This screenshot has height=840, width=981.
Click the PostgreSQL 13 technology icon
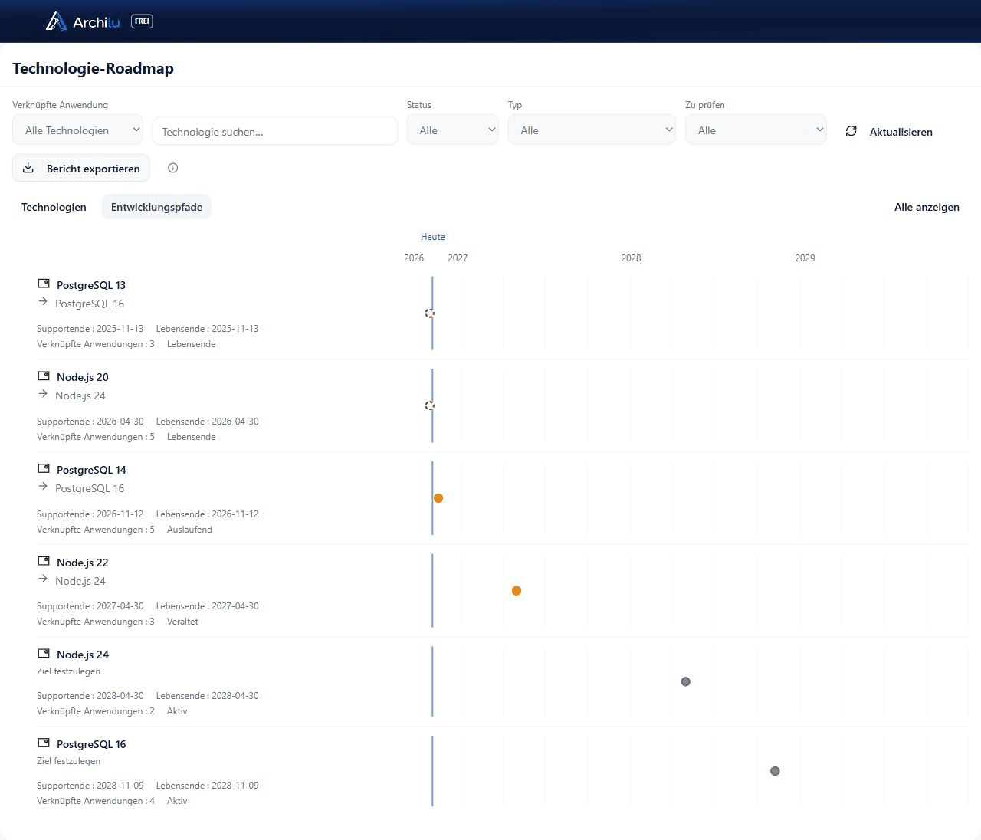click(x=44, y=284)
